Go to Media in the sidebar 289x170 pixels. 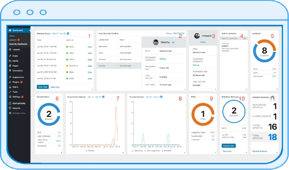click(x=15, y=61)
